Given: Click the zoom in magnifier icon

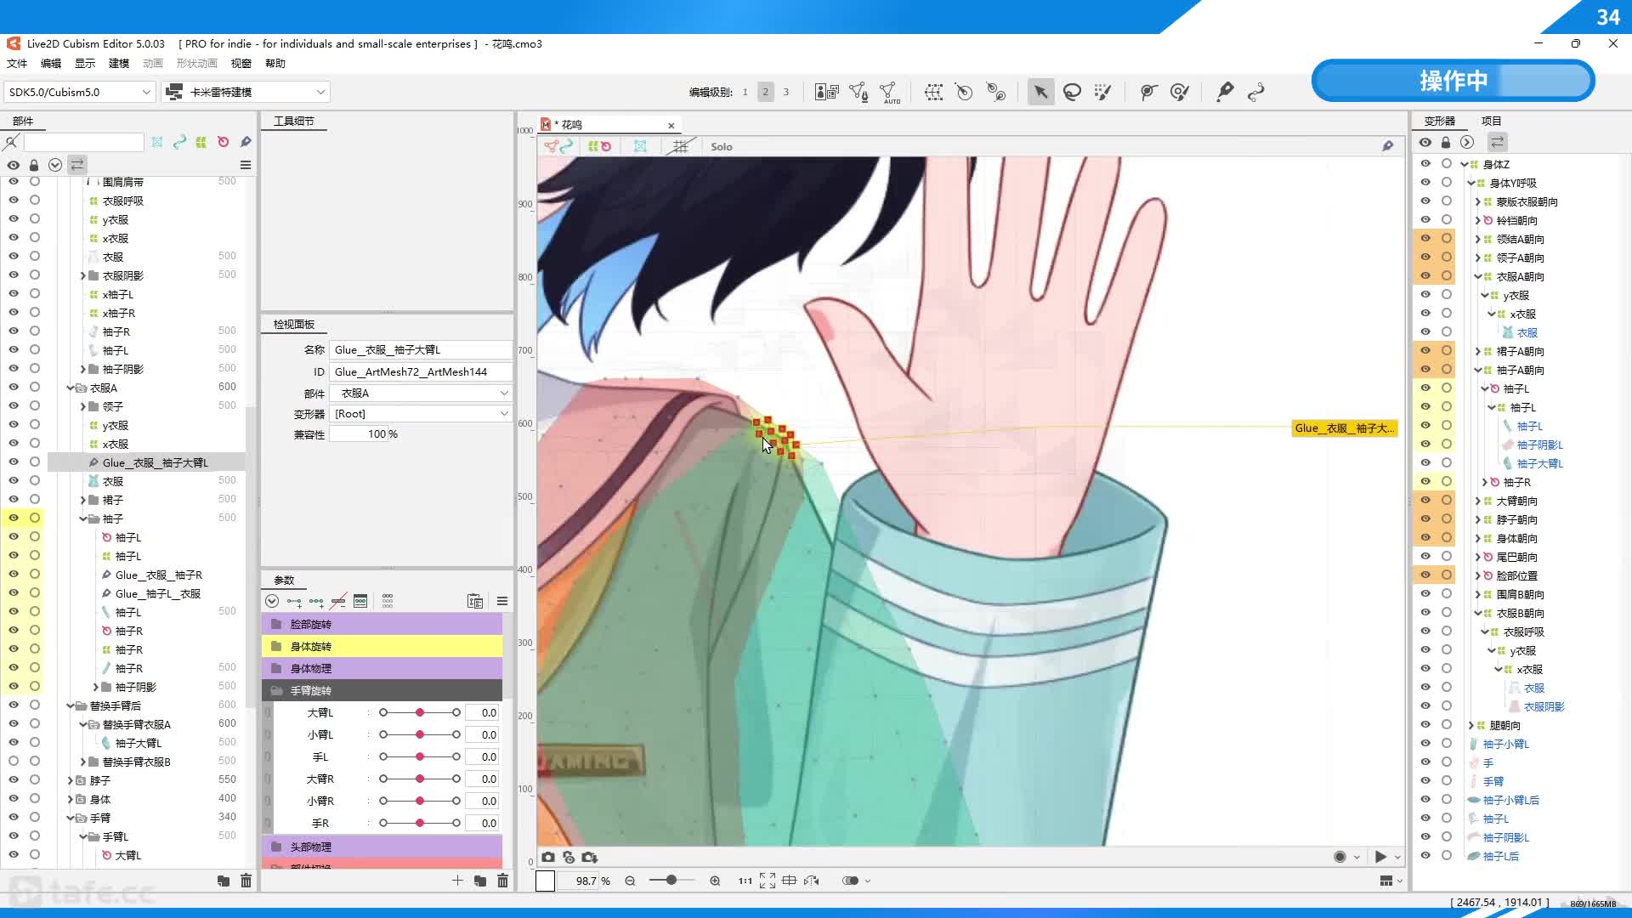Looking at the screenshot, I should point(715,881).
